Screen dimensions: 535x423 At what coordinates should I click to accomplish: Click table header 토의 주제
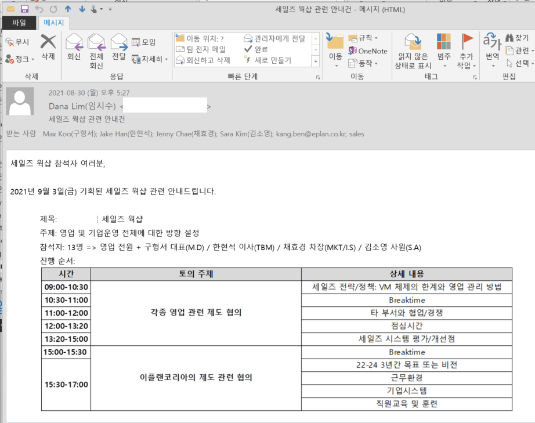coord(196,274)
